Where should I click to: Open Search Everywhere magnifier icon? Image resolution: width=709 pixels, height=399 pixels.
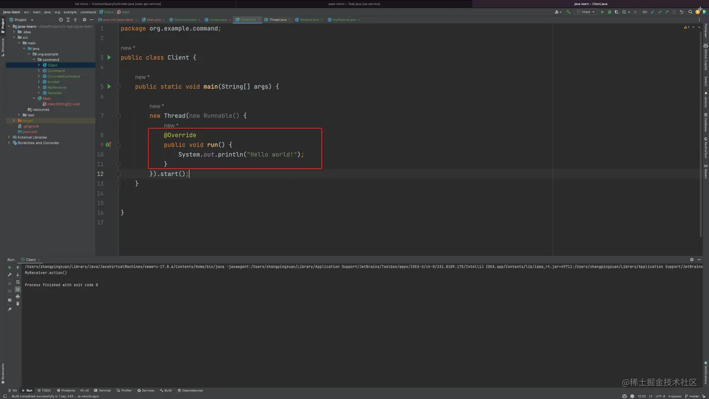click(x=690, y=12)
